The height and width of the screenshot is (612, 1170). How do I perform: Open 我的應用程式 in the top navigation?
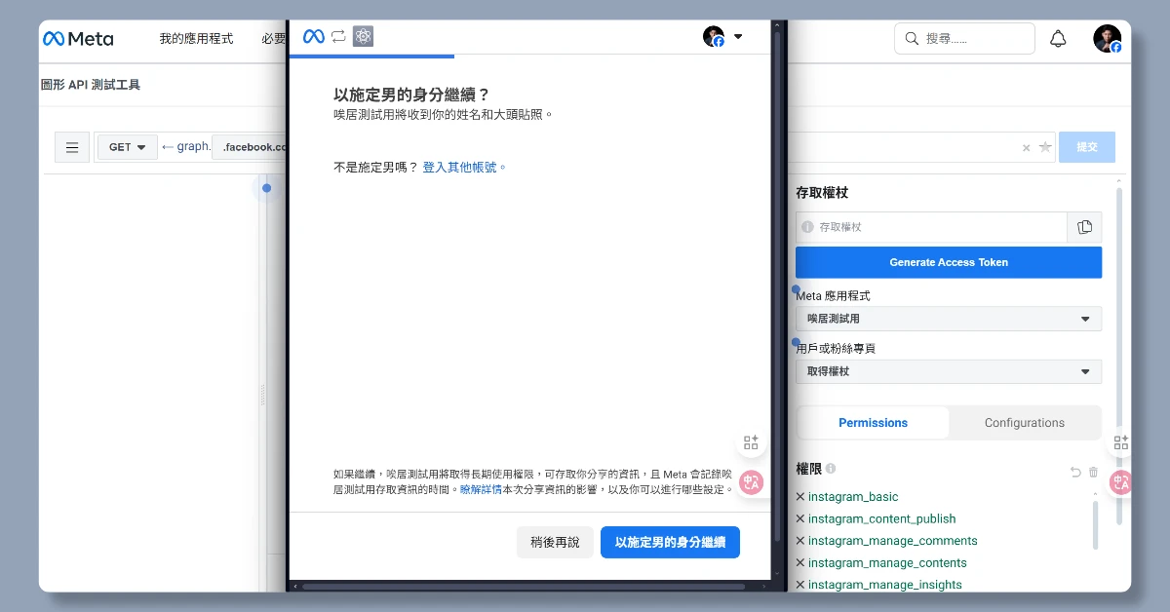point(196,39)
